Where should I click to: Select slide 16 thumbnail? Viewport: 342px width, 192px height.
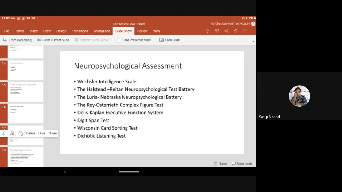point(25,114)
